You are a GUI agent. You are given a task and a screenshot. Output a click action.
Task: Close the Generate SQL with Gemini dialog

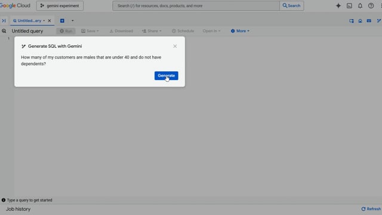pyautogui.click(x=175, y=46)
